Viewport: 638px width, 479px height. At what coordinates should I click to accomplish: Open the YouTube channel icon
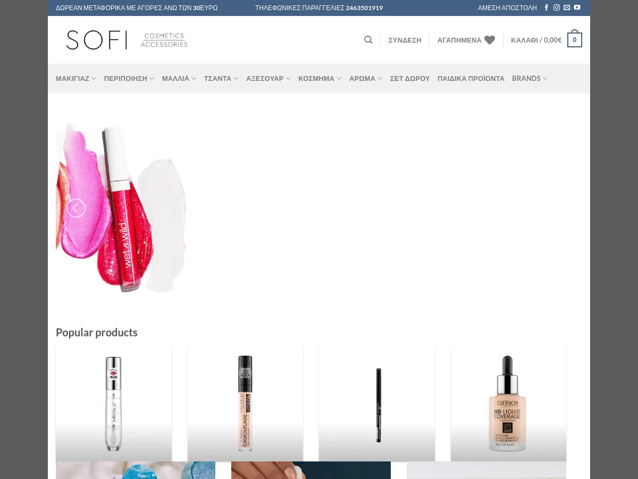pyautogui.click(x=577, y=7)
